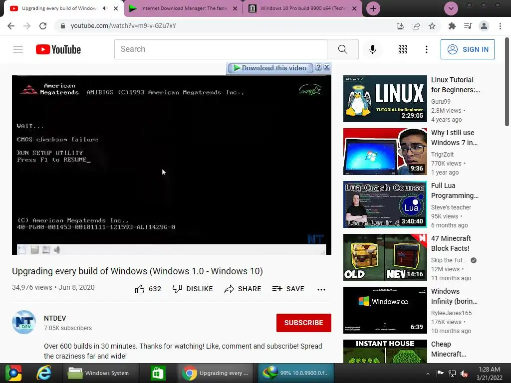Open Chrome three-dot menu
Screen dimensions: 511x383
pos(500,26)
